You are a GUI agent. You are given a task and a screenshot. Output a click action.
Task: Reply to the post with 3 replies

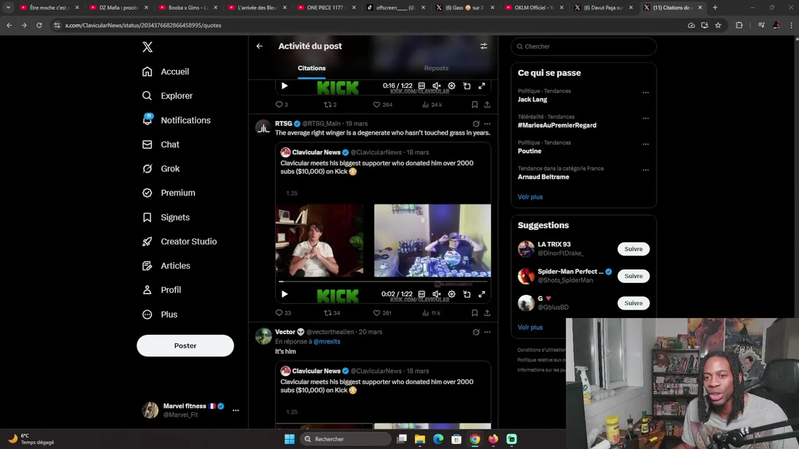[x=282, y=105]
